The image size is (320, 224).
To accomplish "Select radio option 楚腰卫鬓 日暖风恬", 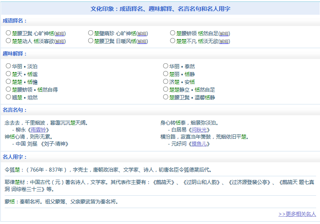I will (x=90, y=41).
